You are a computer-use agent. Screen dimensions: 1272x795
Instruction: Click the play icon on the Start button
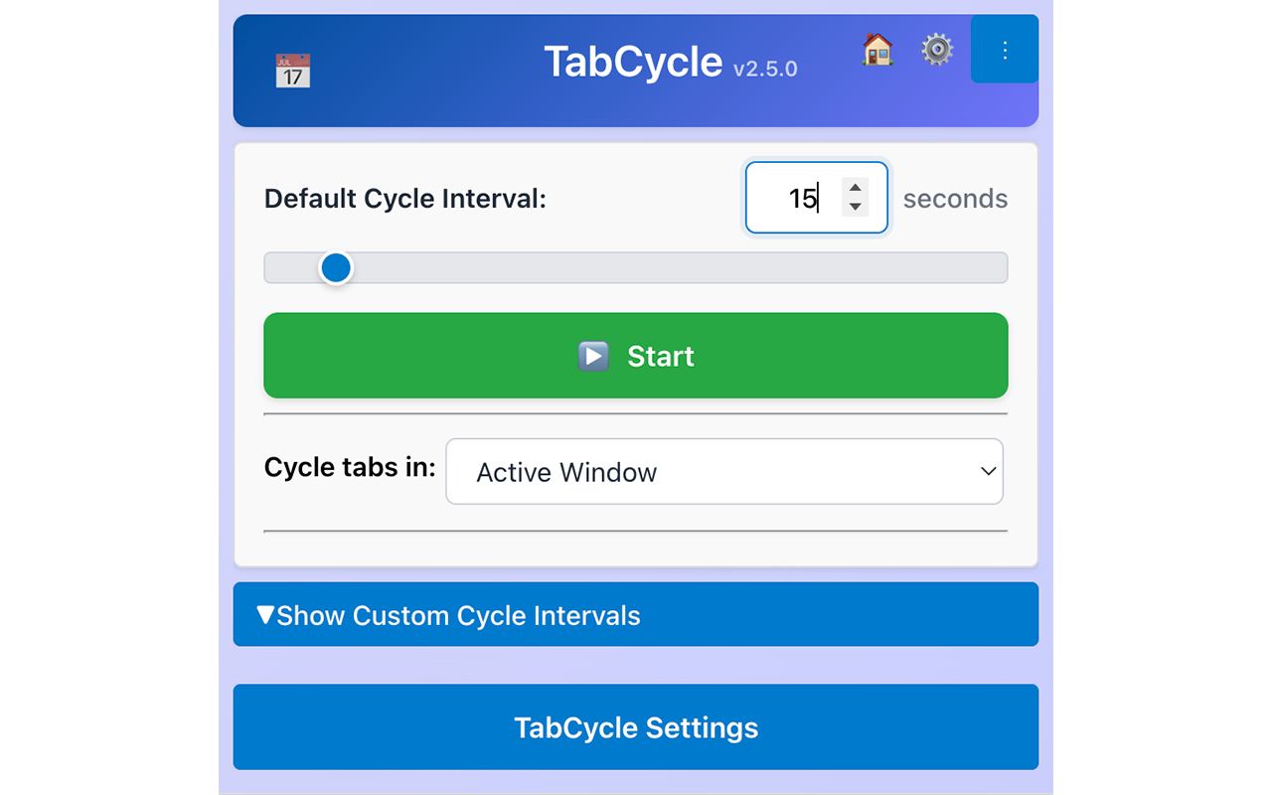tap(593, 356)
